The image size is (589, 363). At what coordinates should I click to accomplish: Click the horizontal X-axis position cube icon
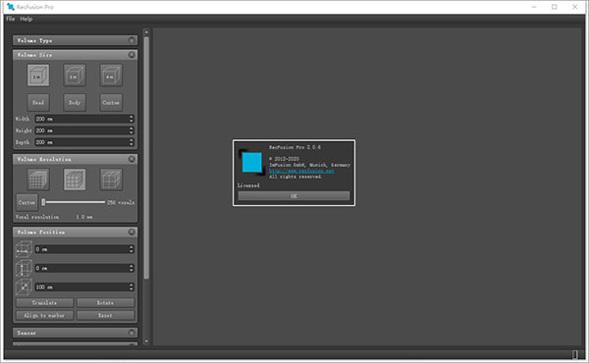coord(24,249)
